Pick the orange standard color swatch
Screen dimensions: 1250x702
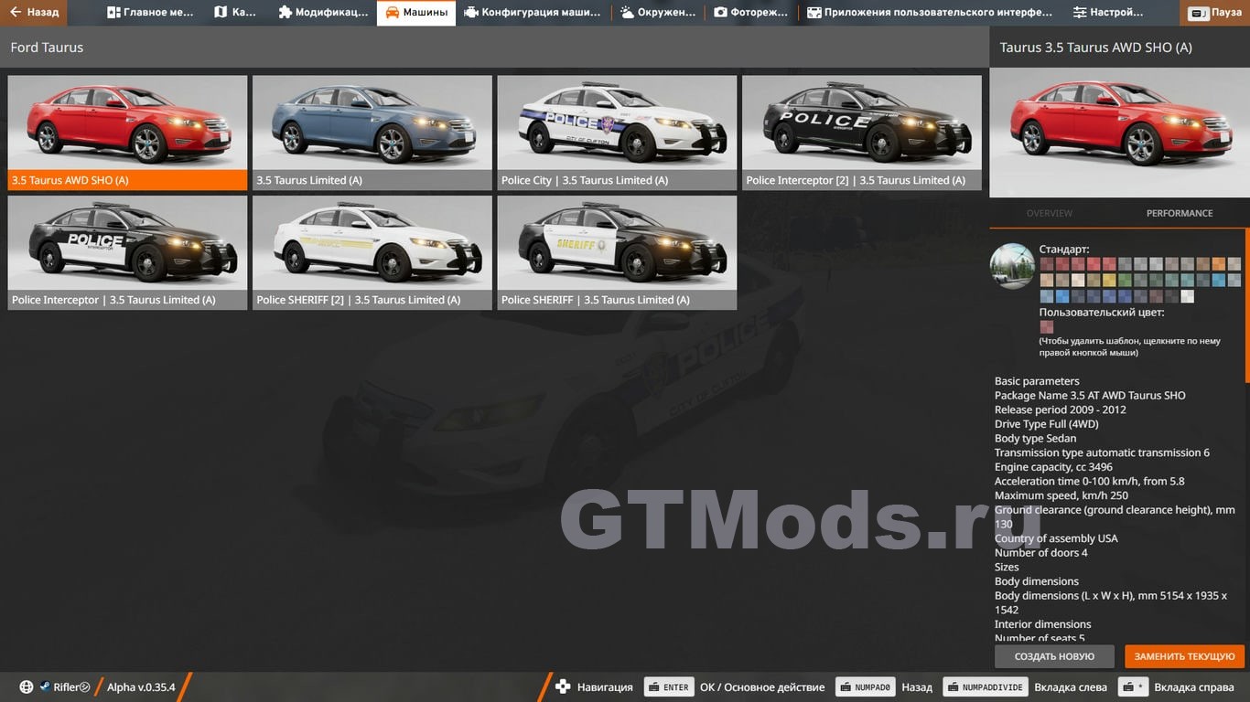[x=1219, y=263]
